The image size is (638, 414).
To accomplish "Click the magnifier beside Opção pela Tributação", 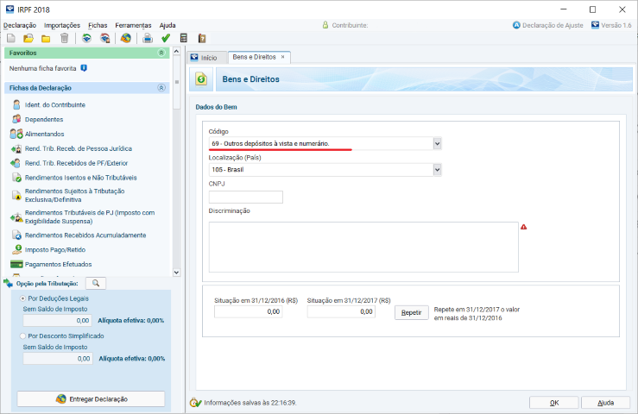I will (97, 283).
